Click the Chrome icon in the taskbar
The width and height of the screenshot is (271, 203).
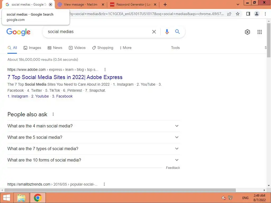(x=38, y=198)
